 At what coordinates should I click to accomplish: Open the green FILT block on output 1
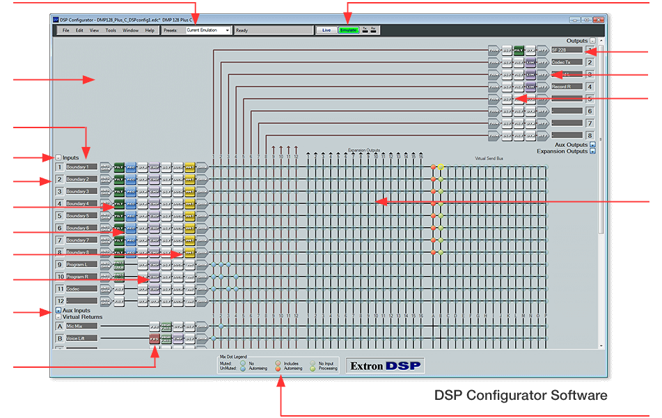coord(518,50)
